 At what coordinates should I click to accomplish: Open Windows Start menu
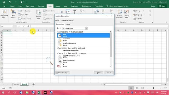3,93
